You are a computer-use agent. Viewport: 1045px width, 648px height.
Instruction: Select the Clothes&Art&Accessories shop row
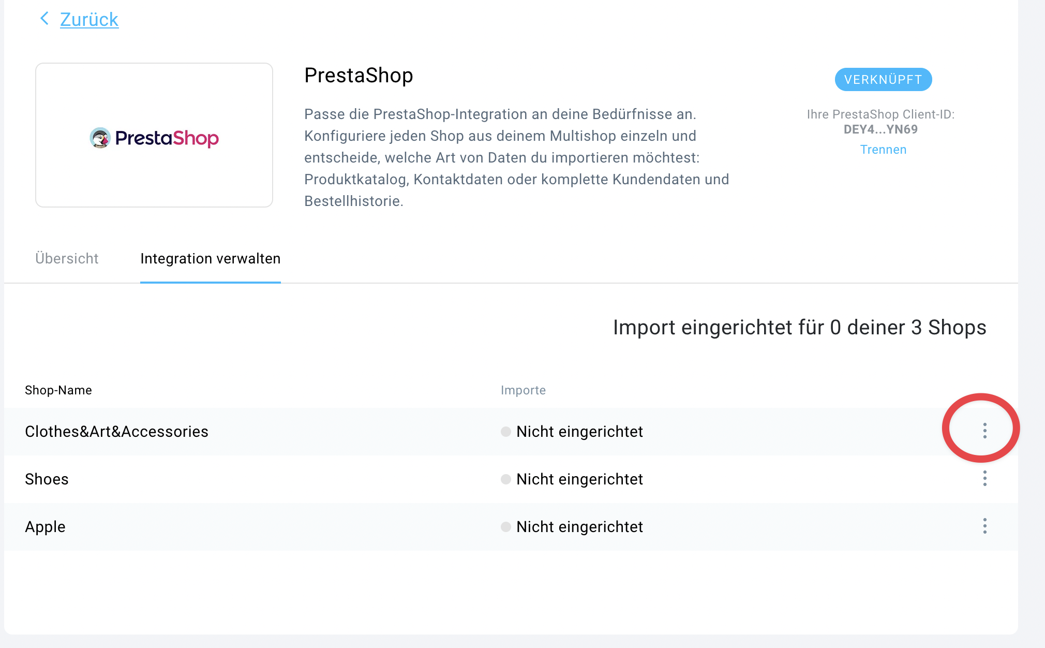click(511, 432)
